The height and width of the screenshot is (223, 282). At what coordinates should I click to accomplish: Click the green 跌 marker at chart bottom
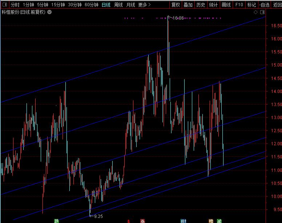[56, 220]
